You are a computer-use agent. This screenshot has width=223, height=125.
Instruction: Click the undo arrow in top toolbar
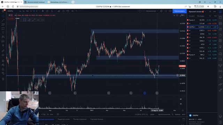coord(77,11)
